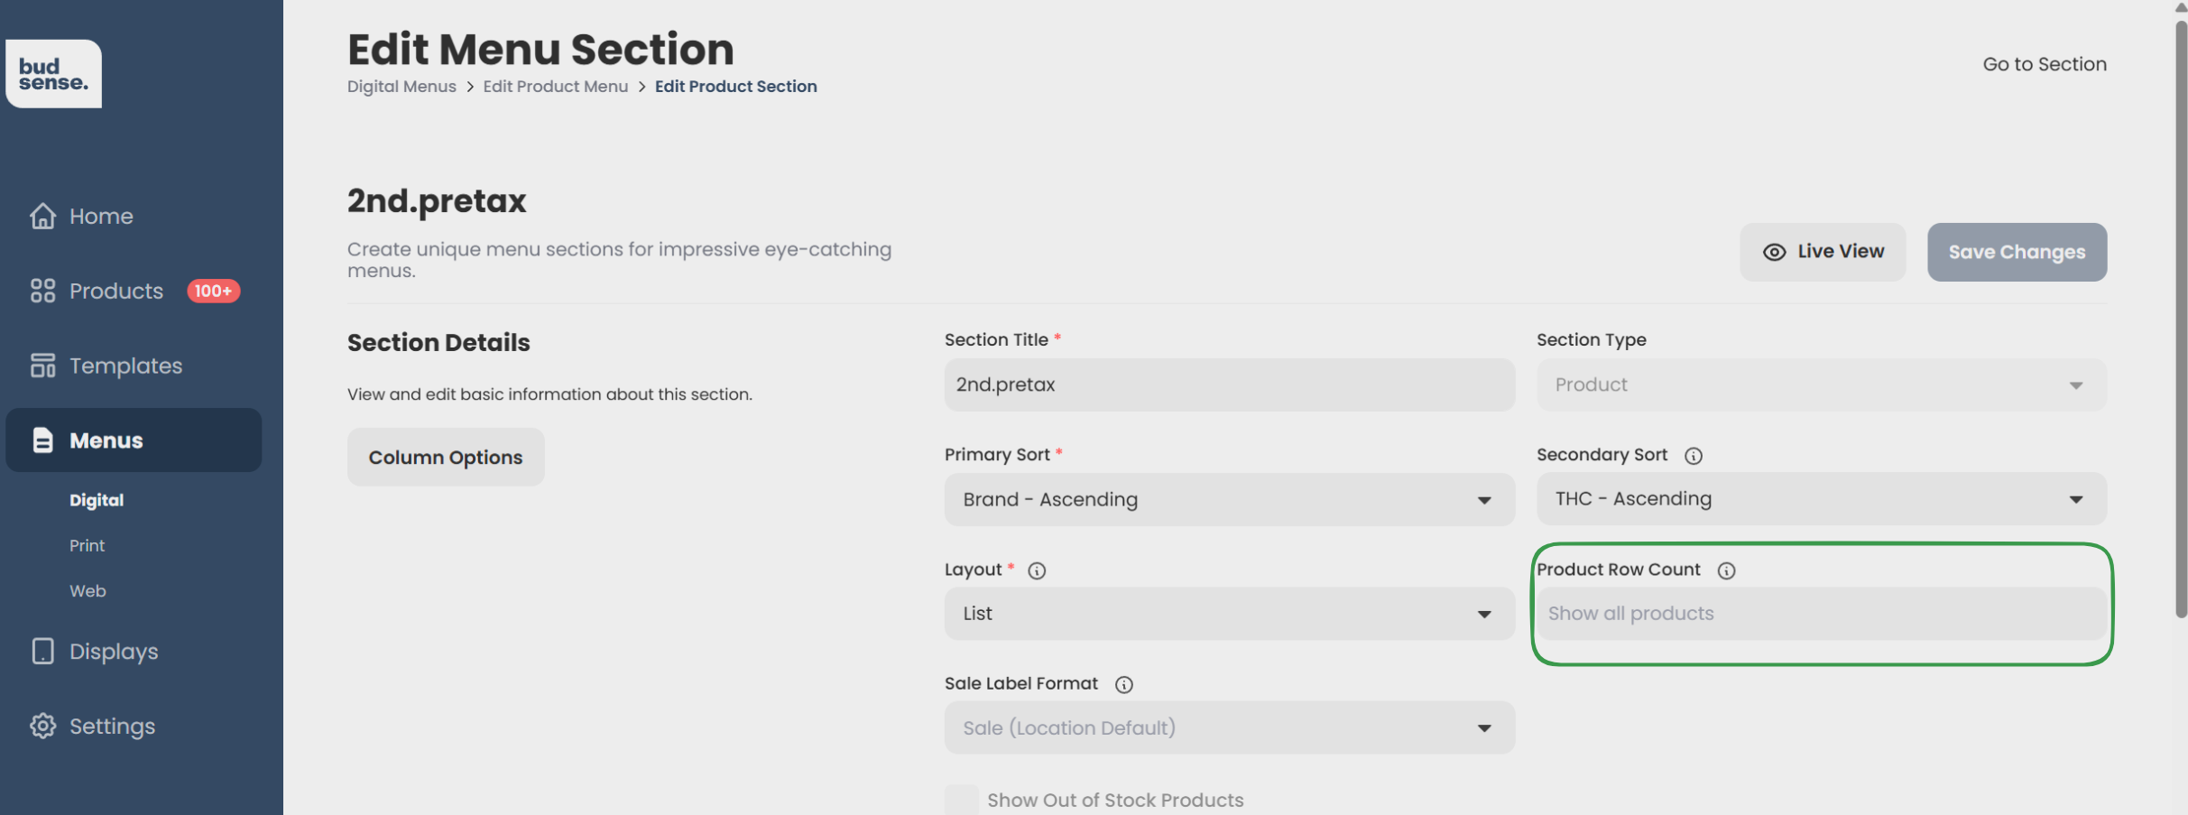Image resolution: width=2188 pixels, height=815 pixels.
Task: Enable Show Out of Stock Products checkbox
Action: [x=962, y=800]
